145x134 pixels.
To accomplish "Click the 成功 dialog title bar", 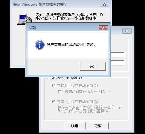I will tap(63, 28).
